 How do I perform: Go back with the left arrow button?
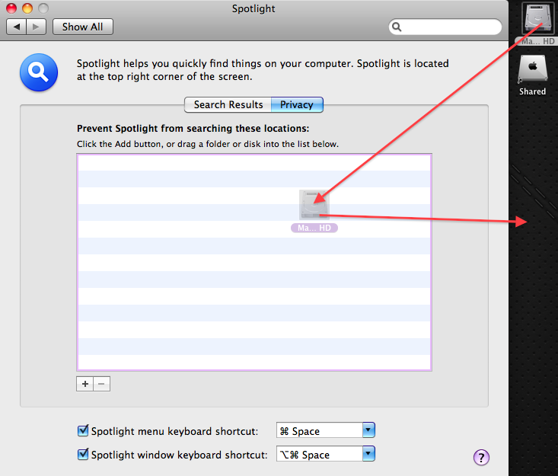point(17,27)
